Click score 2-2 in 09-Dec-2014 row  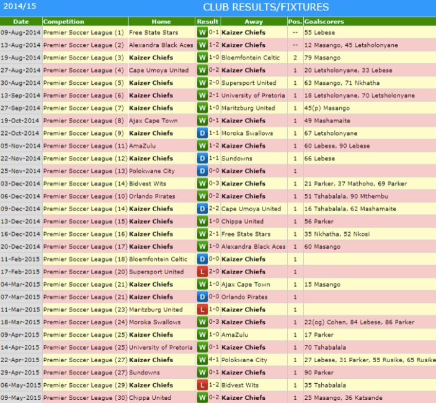click(214, 209)
